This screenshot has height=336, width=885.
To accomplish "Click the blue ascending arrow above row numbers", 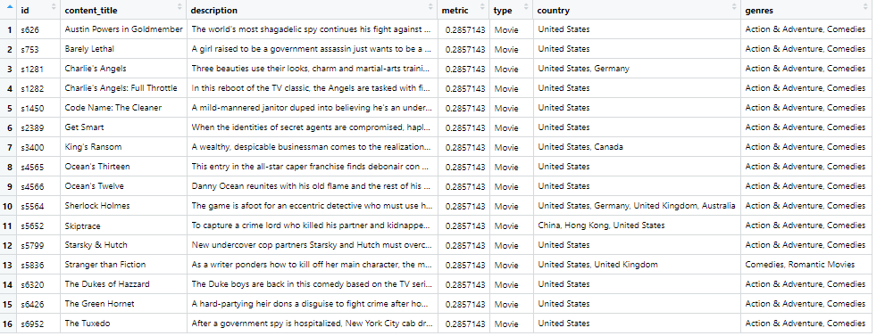I will (x=10, y=6).
